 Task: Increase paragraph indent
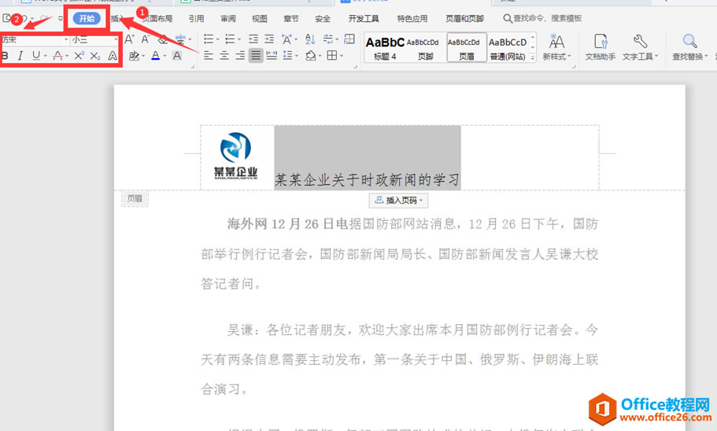[x=269, y=39]
